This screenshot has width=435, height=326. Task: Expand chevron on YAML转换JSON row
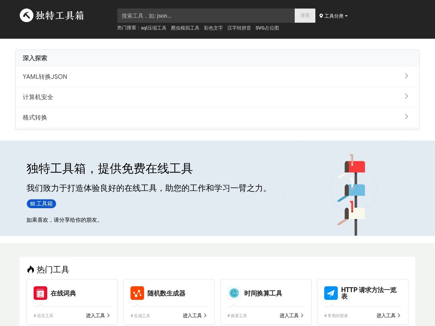406,76
